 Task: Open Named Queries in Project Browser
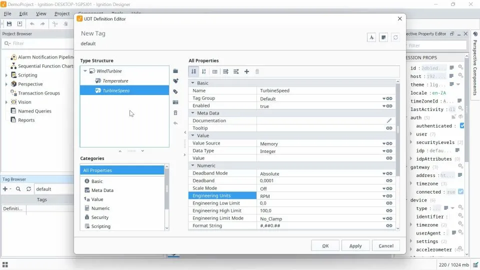34,111
